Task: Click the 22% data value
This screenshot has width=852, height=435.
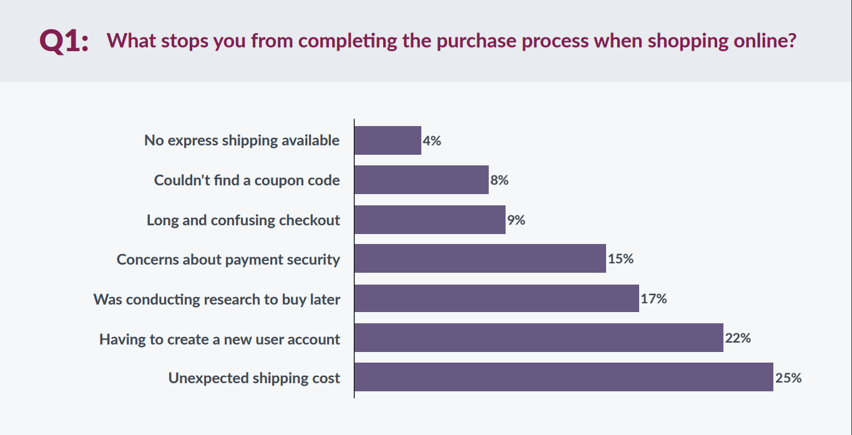Action: pos(738,338)
